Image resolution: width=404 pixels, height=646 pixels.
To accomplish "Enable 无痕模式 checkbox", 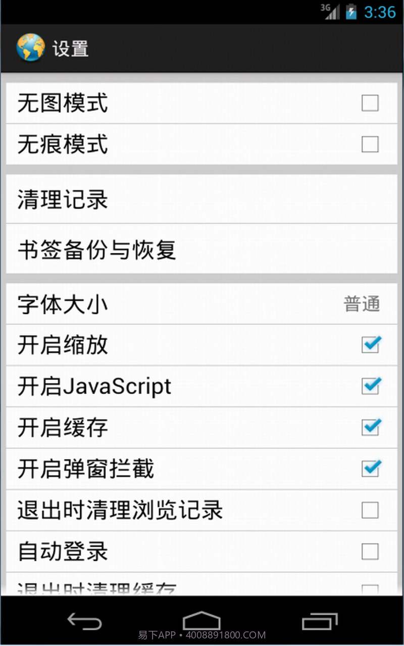I will click(x=370, y=144).
